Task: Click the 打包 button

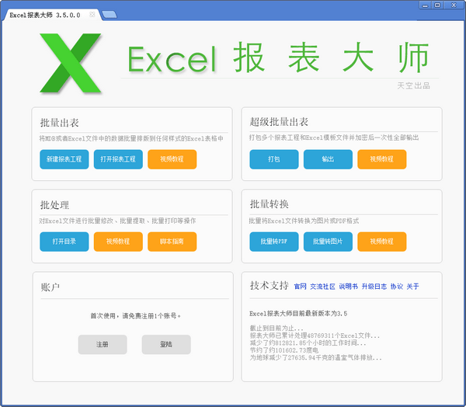Action: click(274, 159)
